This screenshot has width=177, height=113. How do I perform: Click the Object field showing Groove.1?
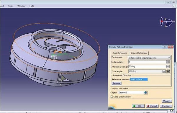tap(131, 92)
